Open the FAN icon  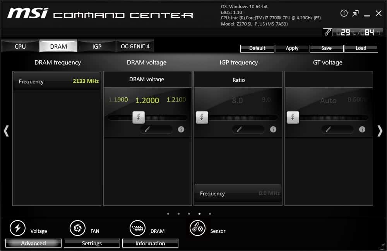(x=77, y=228)
